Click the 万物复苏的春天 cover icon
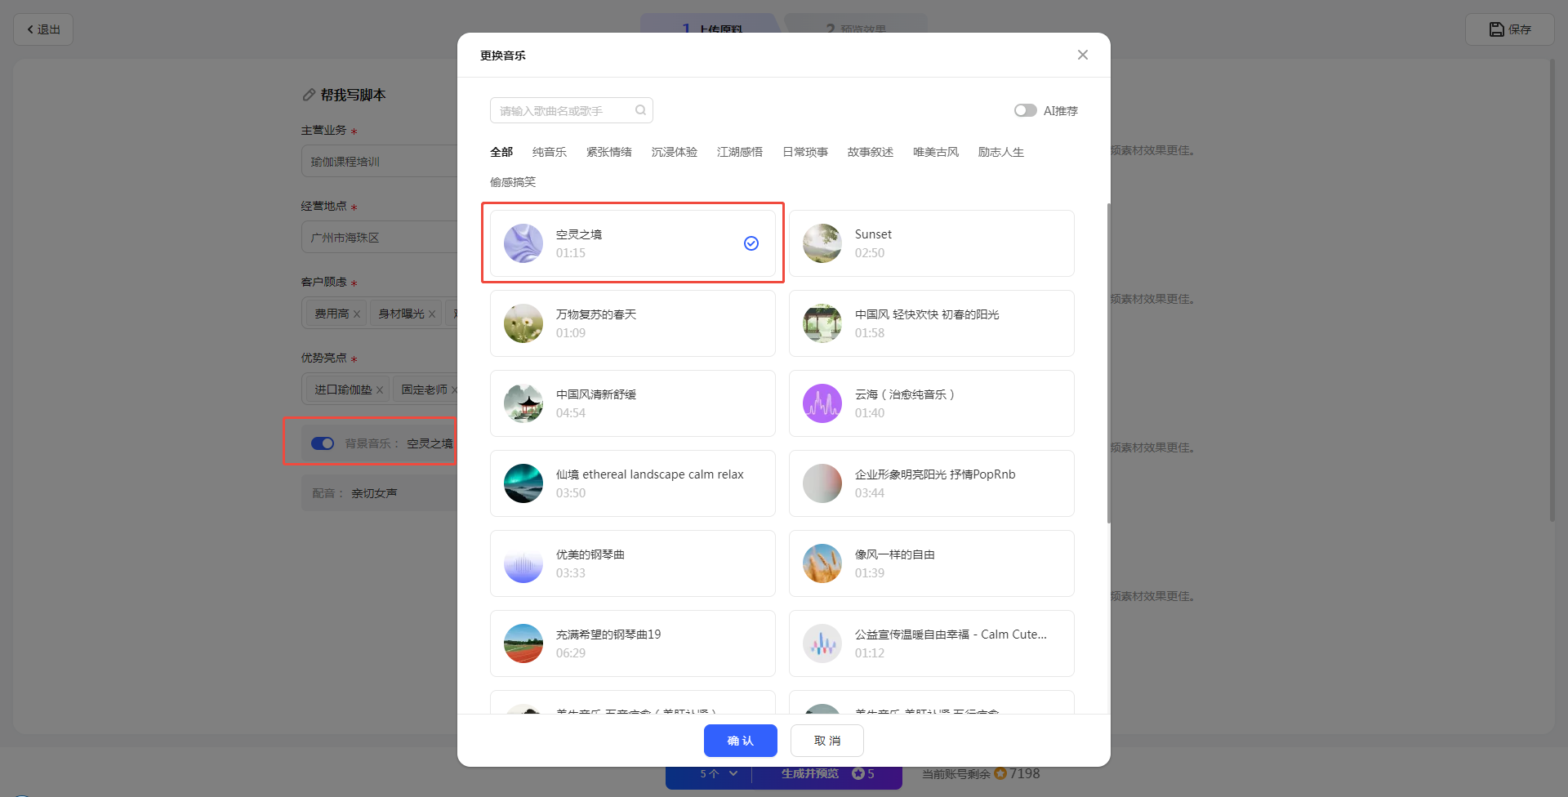Viewport: 1568px width, 797px height. (523, 323)
